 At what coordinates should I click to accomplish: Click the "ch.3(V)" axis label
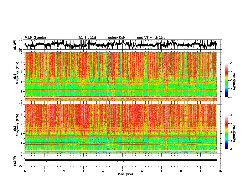(15, 161)
